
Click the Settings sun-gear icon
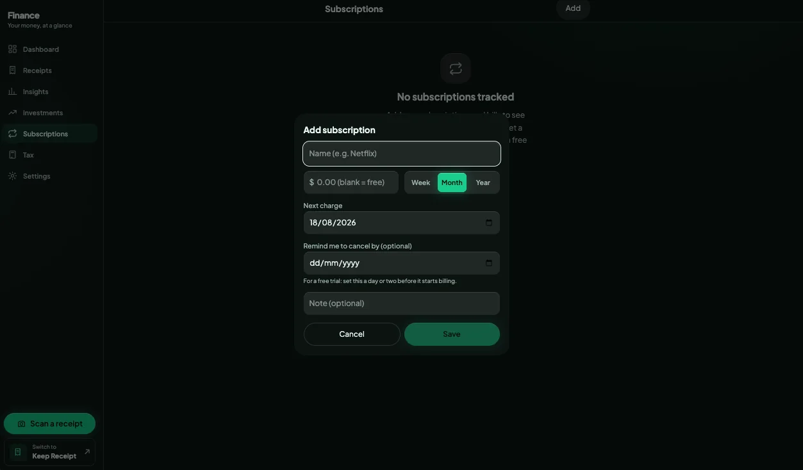(12, 176)
